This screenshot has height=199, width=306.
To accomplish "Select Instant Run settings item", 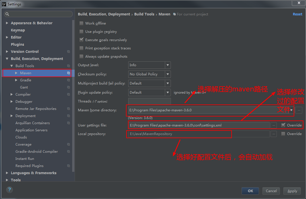I will (25, 159).
